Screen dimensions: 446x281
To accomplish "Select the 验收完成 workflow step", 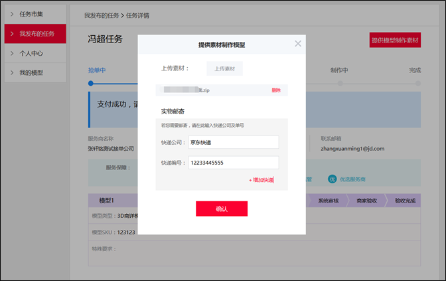I will click(405, 201).
